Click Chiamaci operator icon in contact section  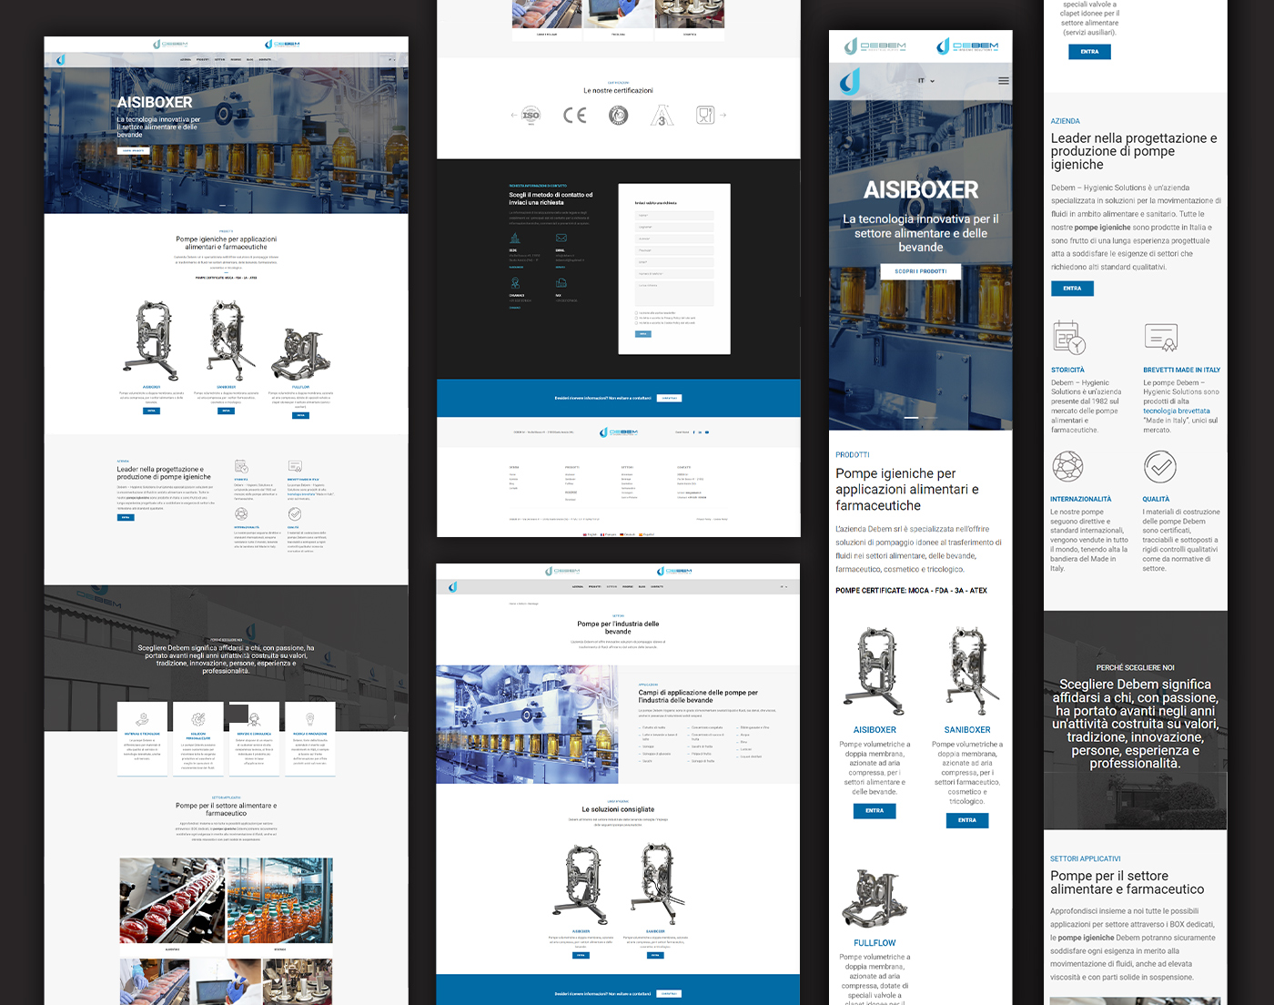pyautogui.click(x=514, y=284)
